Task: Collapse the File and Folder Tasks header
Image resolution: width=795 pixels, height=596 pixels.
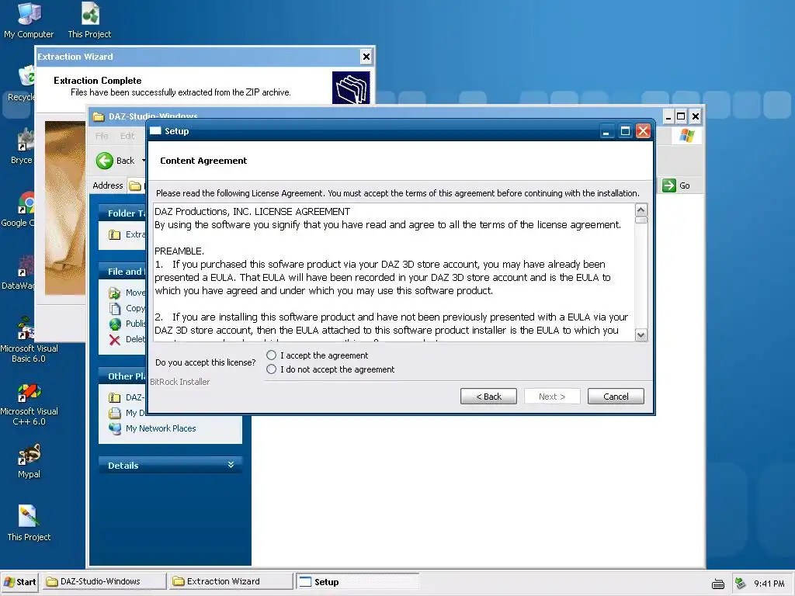Action: point(122,272)
